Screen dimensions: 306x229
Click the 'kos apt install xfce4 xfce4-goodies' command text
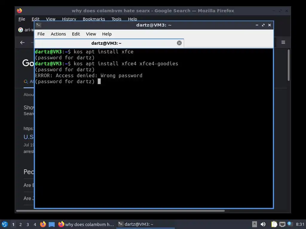coord(126,64)
